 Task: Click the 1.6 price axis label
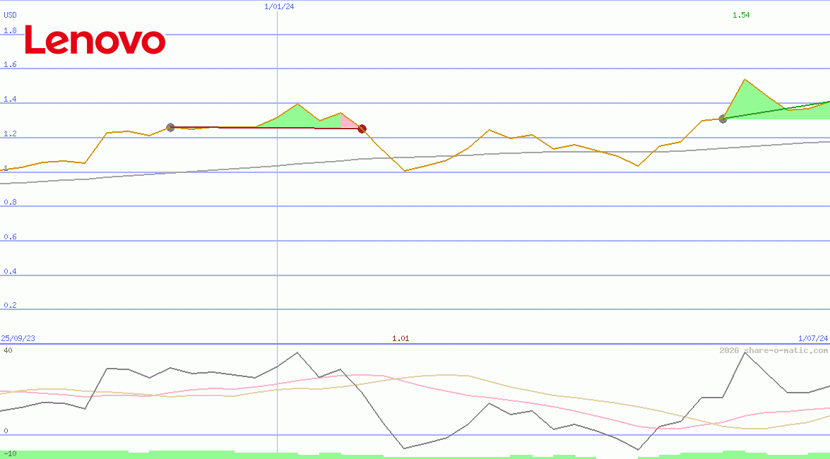coord(10,65)
